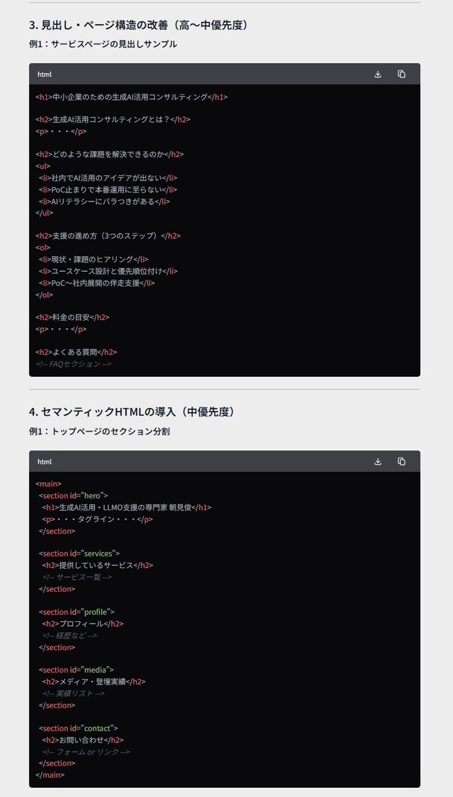Download the top page section split code
Screen dimensions: 453x797
(377, 461)
